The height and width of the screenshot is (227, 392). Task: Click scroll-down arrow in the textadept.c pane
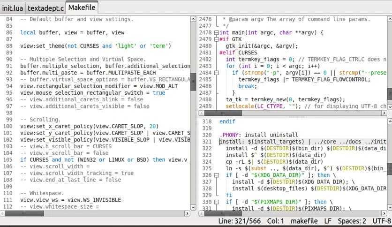(389, 106)
